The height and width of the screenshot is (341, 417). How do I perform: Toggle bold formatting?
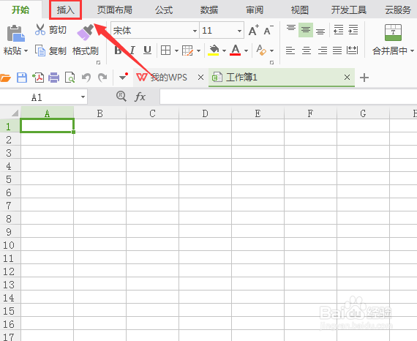point(118,50)
